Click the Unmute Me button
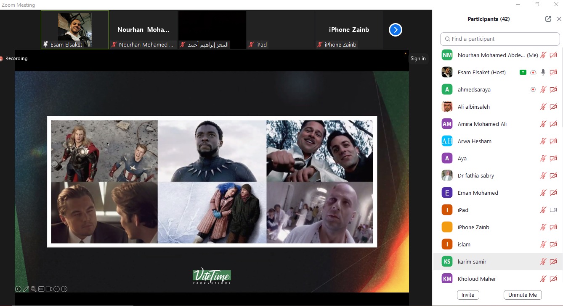 click(x=523, y=295)
